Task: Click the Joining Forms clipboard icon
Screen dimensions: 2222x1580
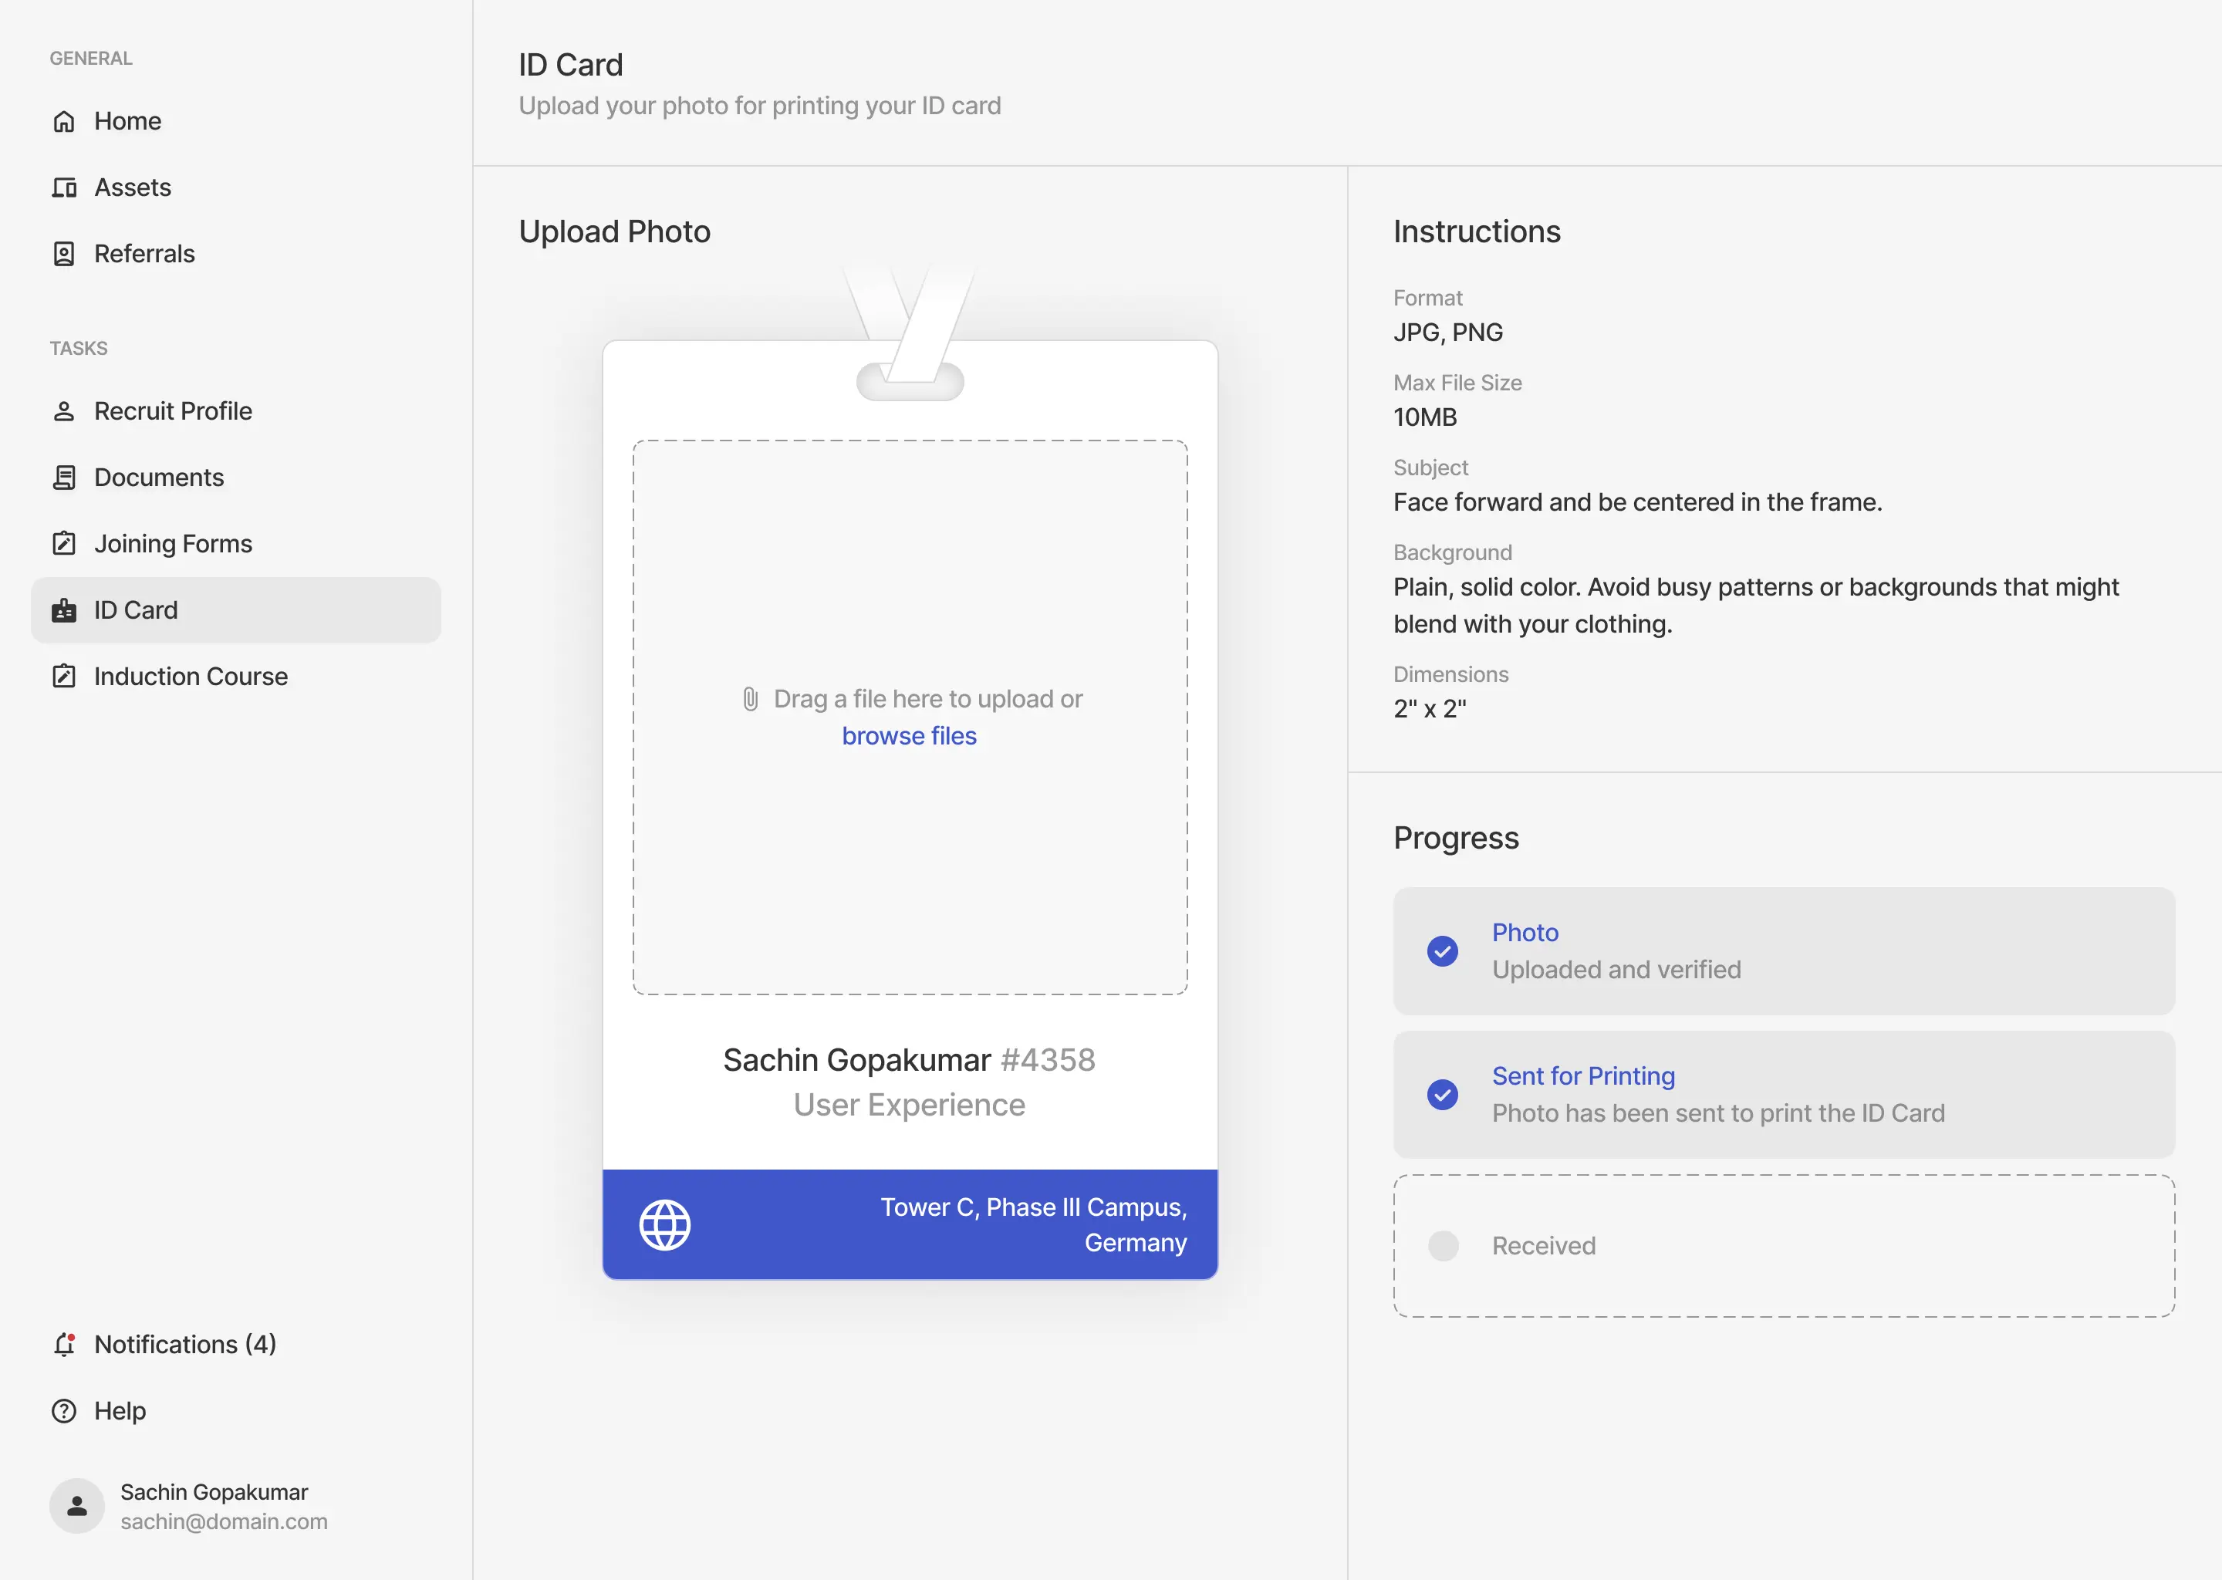Action: click(64, 544)
